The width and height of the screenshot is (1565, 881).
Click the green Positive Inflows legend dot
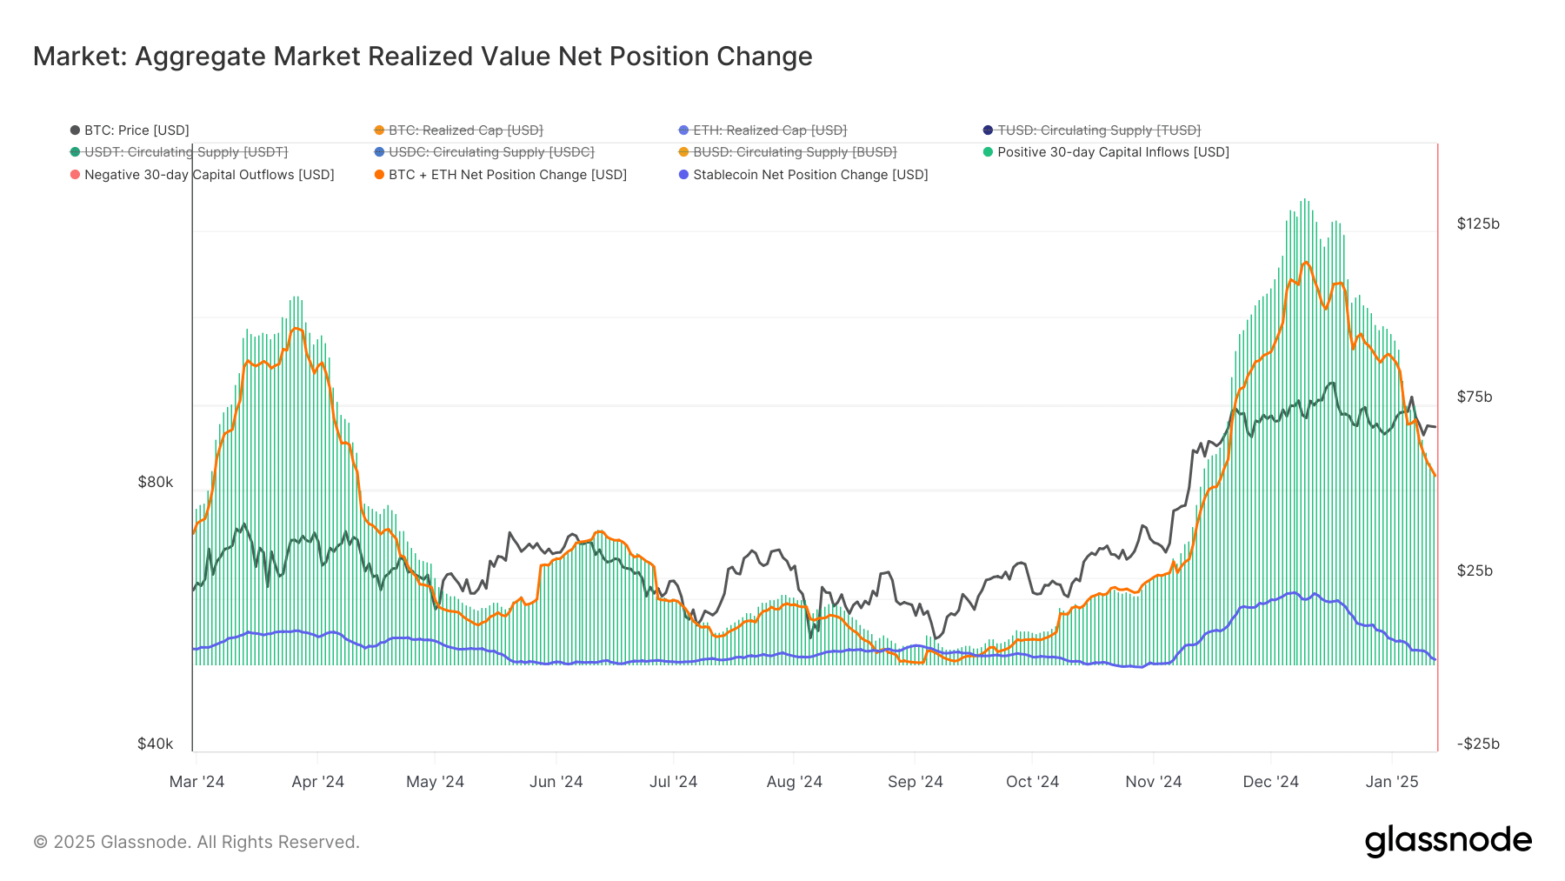point(988,152)
